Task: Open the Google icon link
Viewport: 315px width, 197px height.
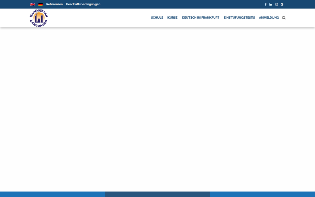Action: coord(282,4)
